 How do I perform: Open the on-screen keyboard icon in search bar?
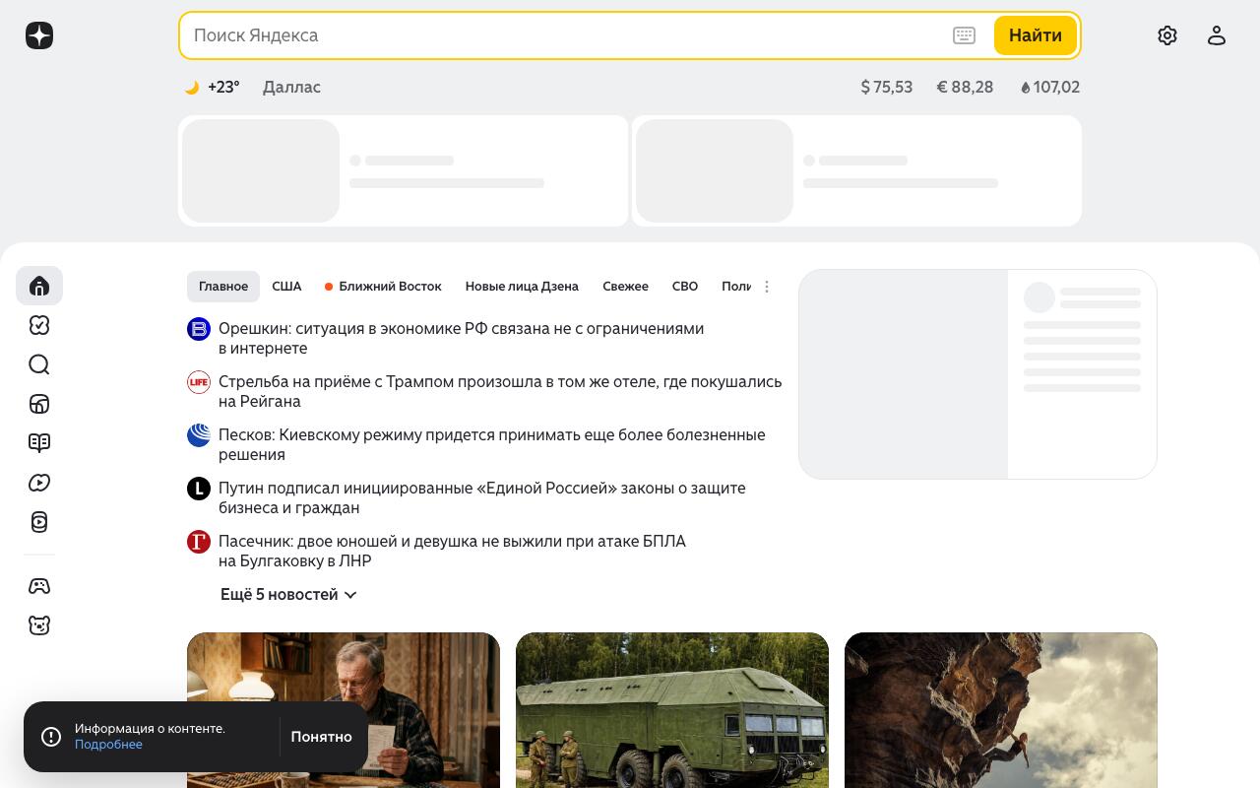[x=964, y=35]
